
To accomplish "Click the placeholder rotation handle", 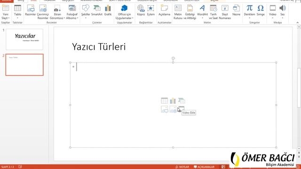I will tap(173, 58).
